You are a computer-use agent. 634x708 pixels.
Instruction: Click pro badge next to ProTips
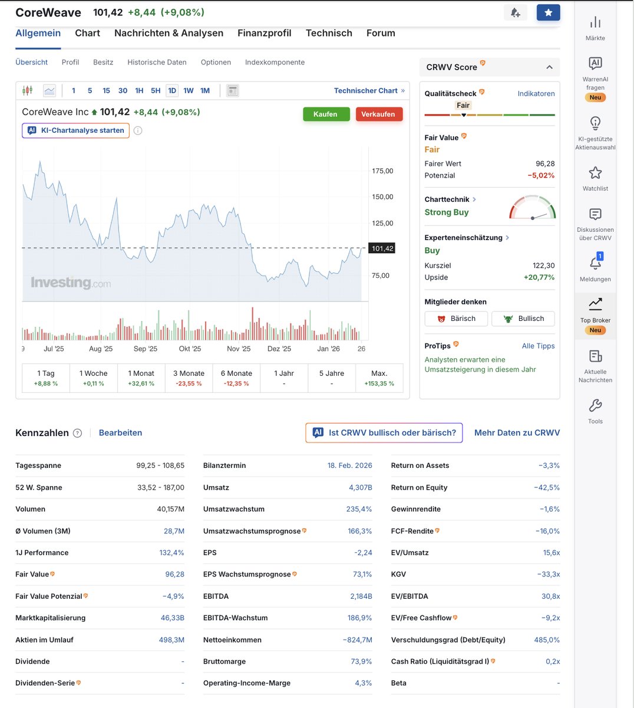(456, 345)
